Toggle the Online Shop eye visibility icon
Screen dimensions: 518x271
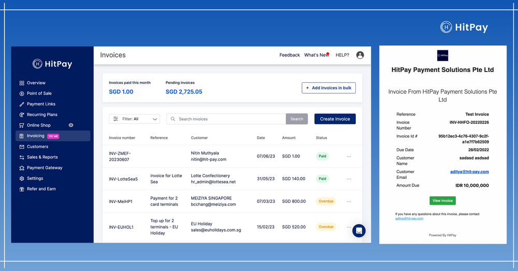[x=70, y=125]
